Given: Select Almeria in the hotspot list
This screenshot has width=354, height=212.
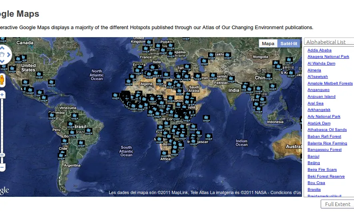Looking at the screenshot, I should 314,70.
